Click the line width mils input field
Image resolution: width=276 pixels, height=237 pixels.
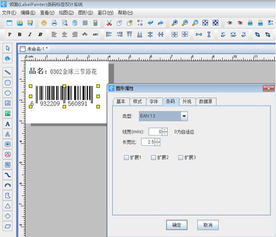pyautogui.click(x=155, y=132)
